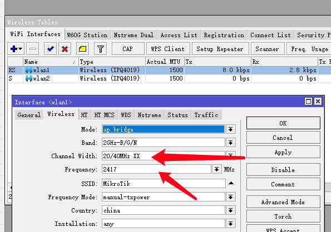
Task: Collapse the SSID field with up arrow
Action: tap(231, 183)
